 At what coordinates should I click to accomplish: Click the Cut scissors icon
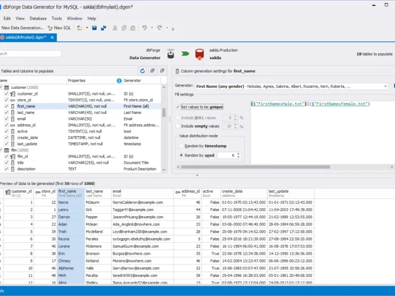115,28
